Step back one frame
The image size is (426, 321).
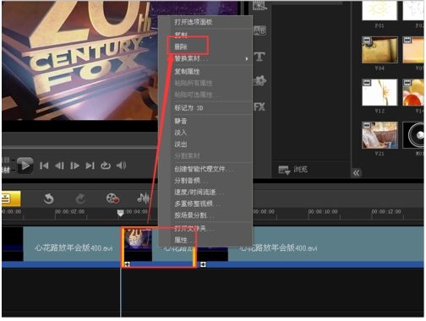click(59, 166)
